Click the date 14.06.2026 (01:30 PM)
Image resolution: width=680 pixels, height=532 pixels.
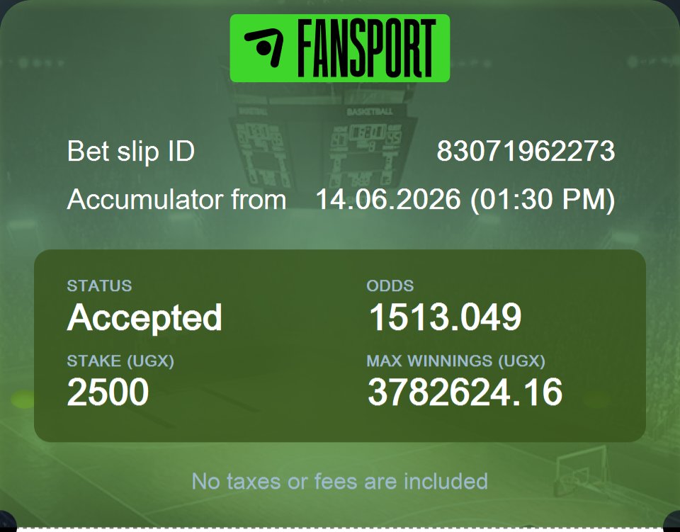[x=465, y=200]
